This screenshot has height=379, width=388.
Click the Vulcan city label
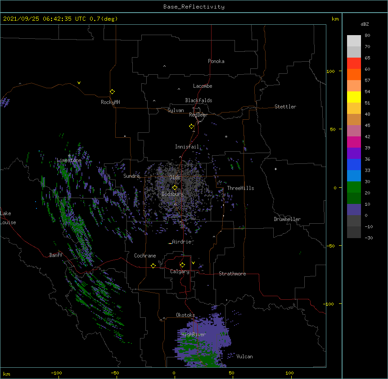[x=244, y=356]
